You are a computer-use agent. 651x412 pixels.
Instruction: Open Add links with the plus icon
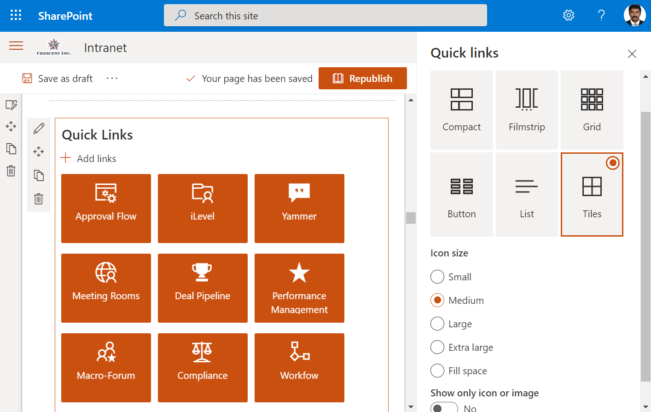pos(66,158)
